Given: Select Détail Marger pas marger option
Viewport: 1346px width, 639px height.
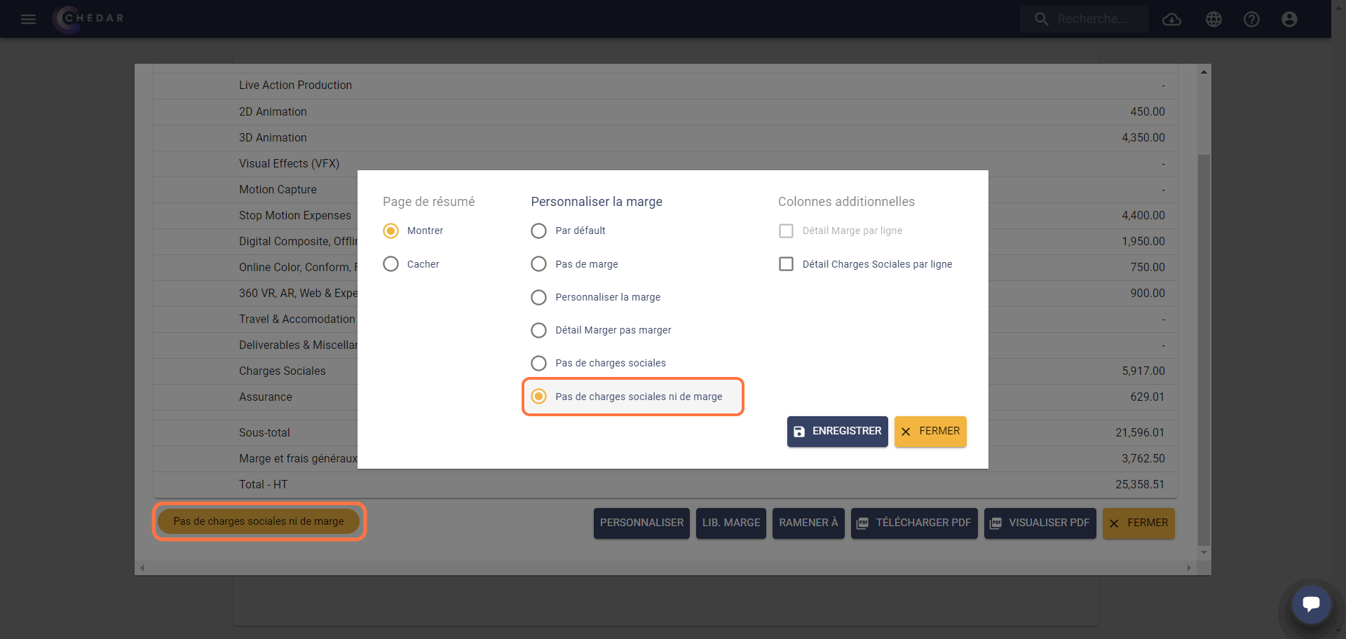Looking at the screenshot, I should pyautogui.click(x=538, y=330).
